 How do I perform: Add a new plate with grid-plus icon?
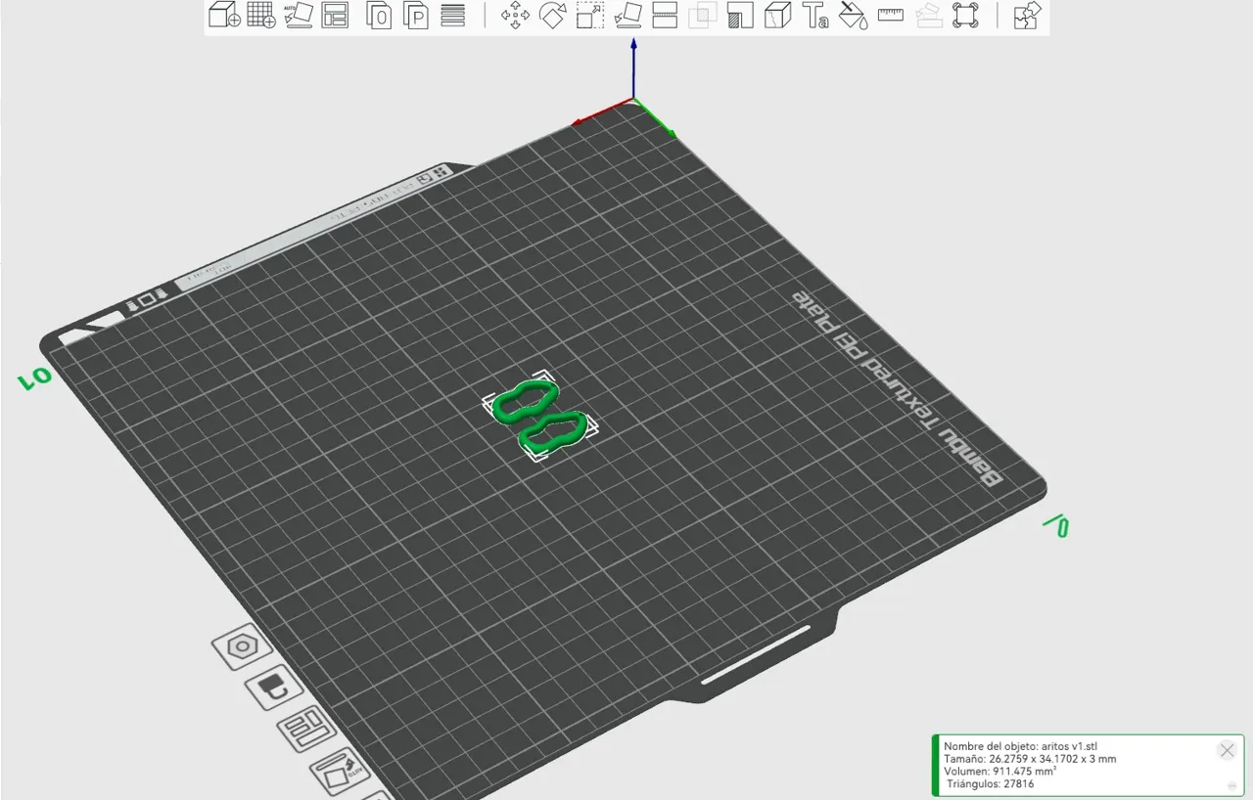click(261, 15)
